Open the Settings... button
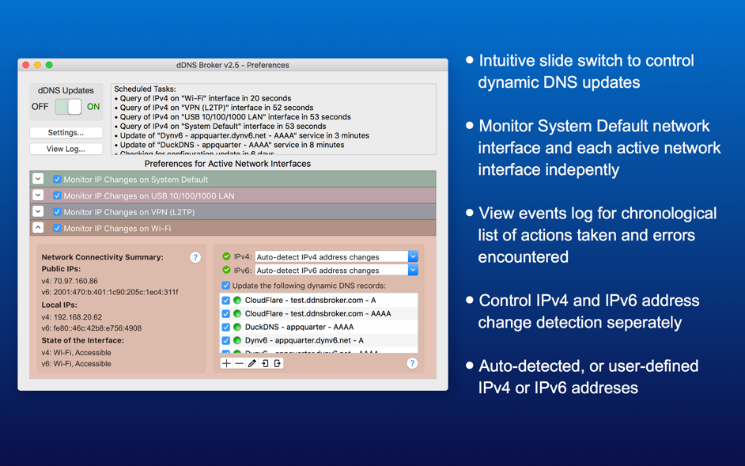The width and height of the screenshot is (745, 466). tap(66, 133)
